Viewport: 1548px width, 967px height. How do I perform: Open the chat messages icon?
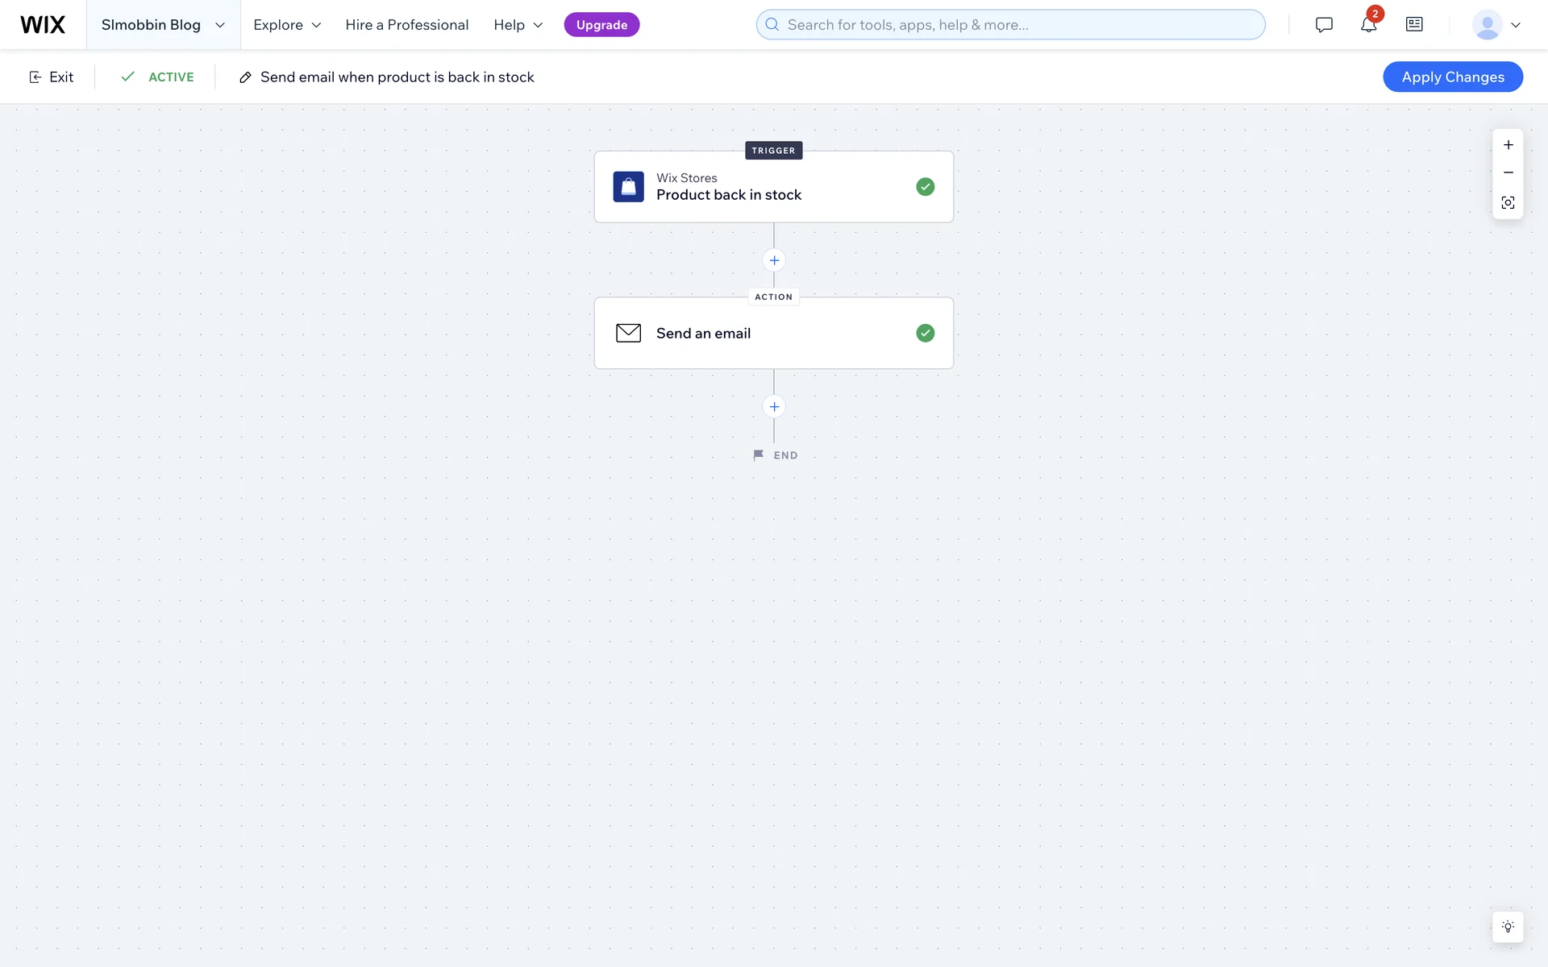[x=1324, y=25]
